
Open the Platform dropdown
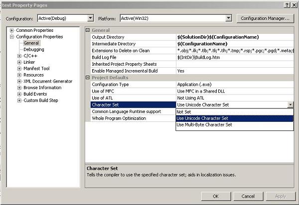pyautogui.click(x=229, y=18)
